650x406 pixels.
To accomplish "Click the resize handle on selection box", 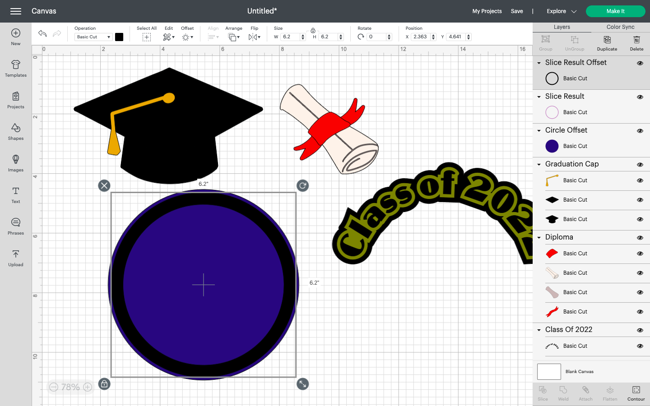I will pyautogui.click(x=302, y=384).
